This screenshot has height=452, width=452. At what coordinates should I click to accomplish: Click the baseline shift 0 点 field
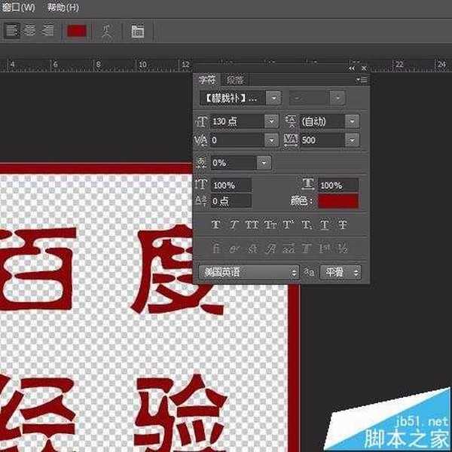pyautogui.click(x=231, y=201)
